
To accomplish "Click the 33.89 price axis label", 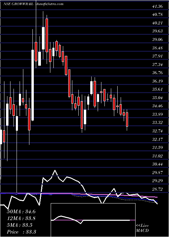I will 158,114.
